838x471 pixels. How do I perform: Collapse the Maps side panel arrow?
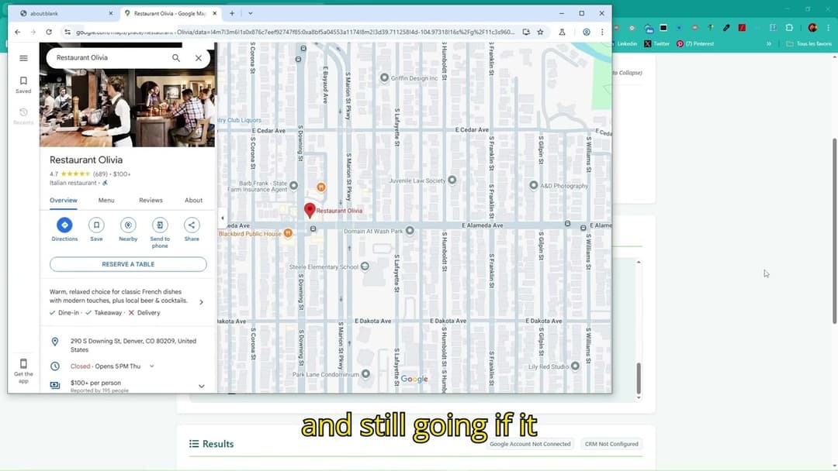[223, 218]
